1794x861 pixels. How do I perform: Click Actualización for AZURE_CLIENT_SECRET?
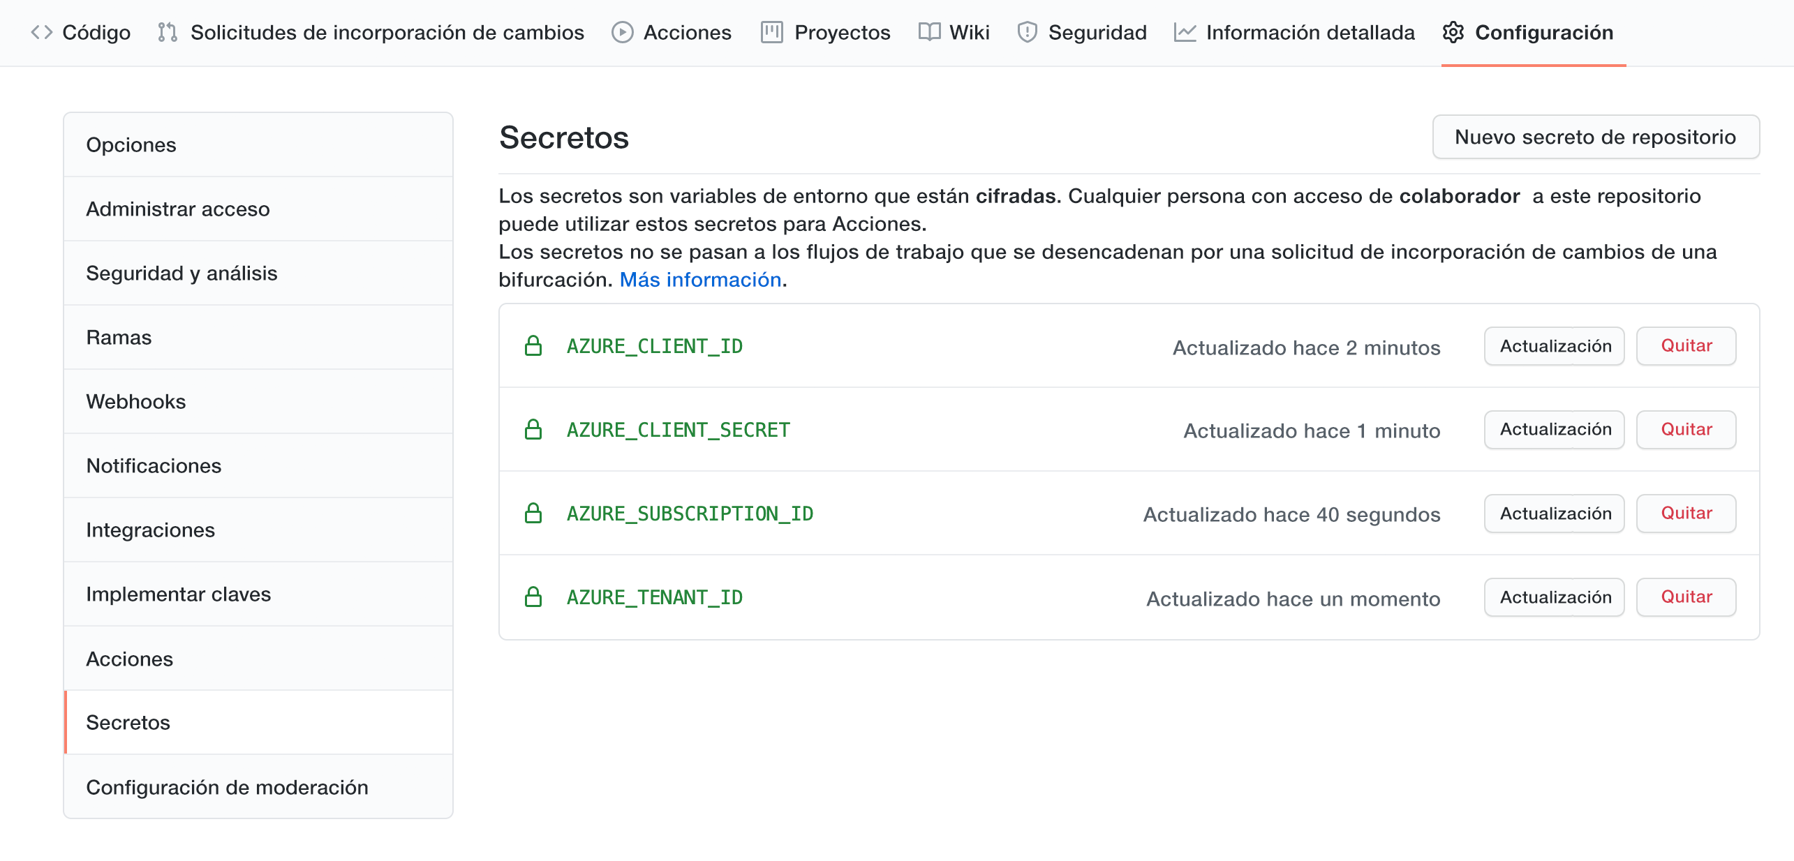(1555, 430)
